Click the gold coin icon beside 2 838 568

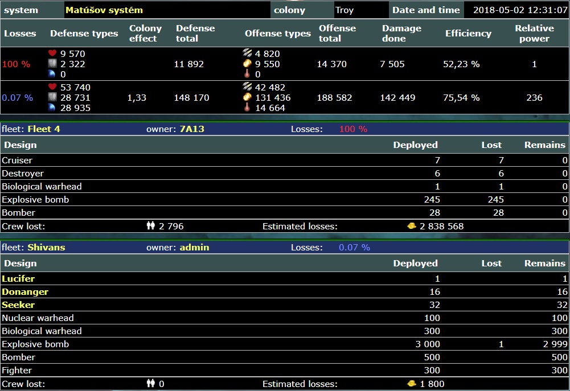pos(412,226)
